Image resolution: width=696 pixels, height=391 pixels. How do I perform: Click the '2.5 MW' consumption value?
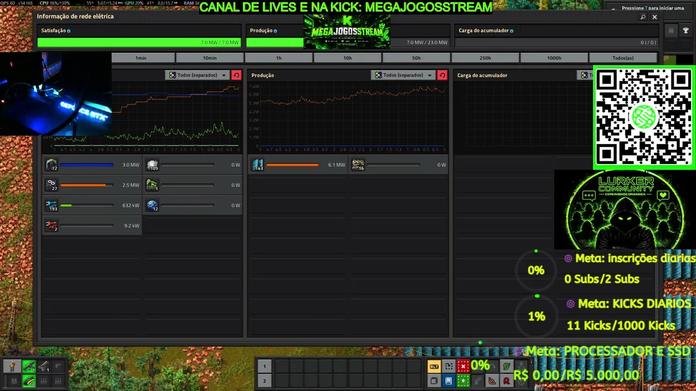click(x=130, y=185)
